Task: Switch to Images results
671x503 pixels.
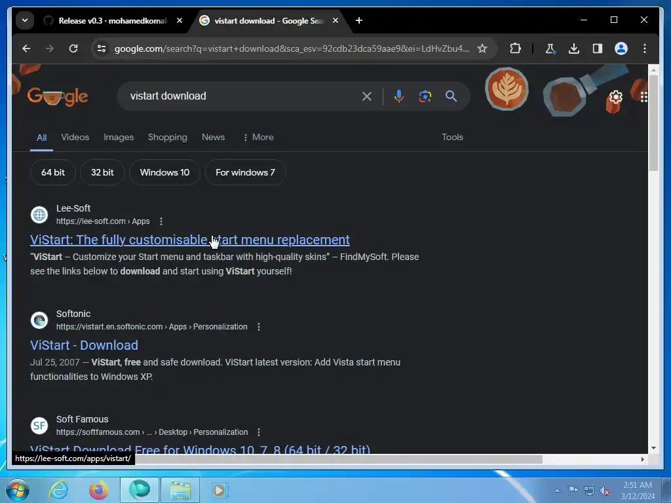Action: pos(119,138)
